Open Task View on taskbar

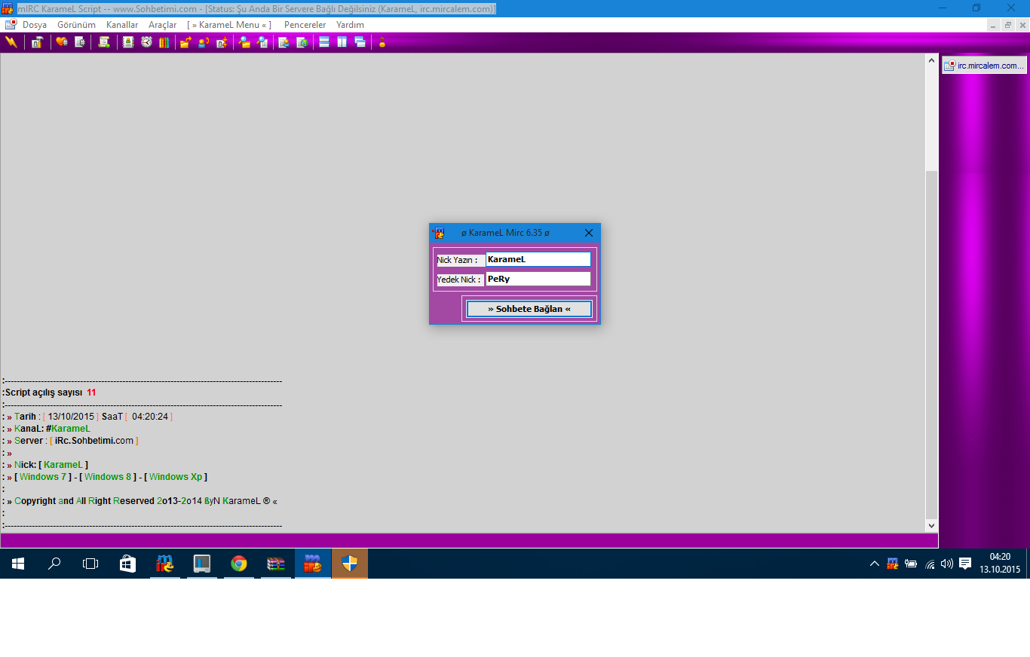90,564
